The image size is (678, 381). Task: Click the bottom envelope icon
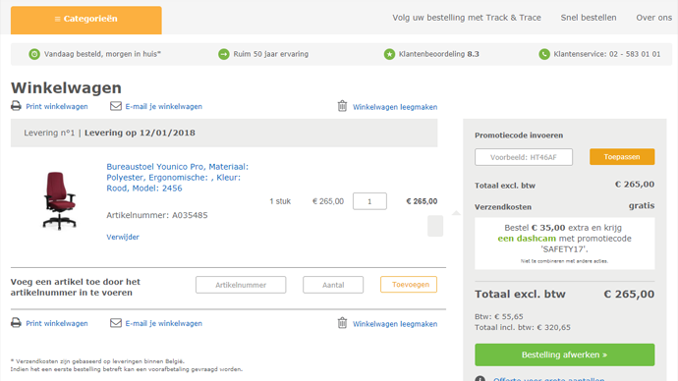(x=115, y=323)
